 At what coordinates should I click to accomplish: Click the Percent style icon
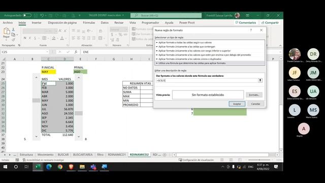(120, 35)
